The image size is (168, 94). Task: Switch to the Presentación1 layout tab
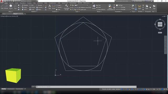[11, 89]
